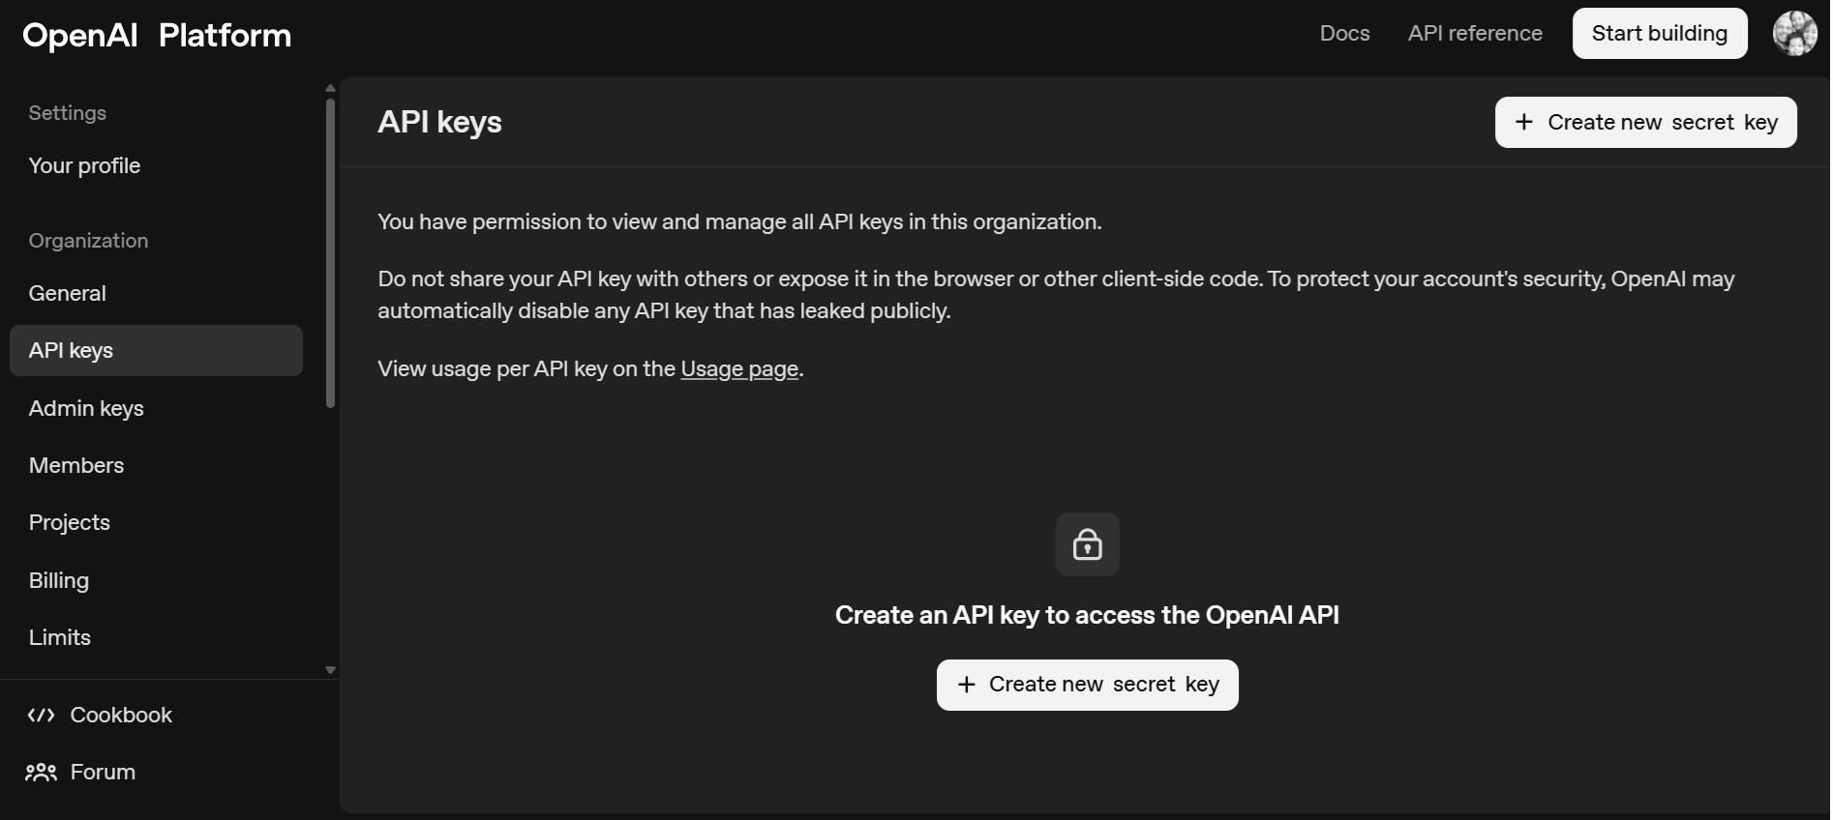The height and width of the screenshot is (820, 1833).
Task: Click 'Do not share your API key' paragraph
Action: [x=1056, y=295]
